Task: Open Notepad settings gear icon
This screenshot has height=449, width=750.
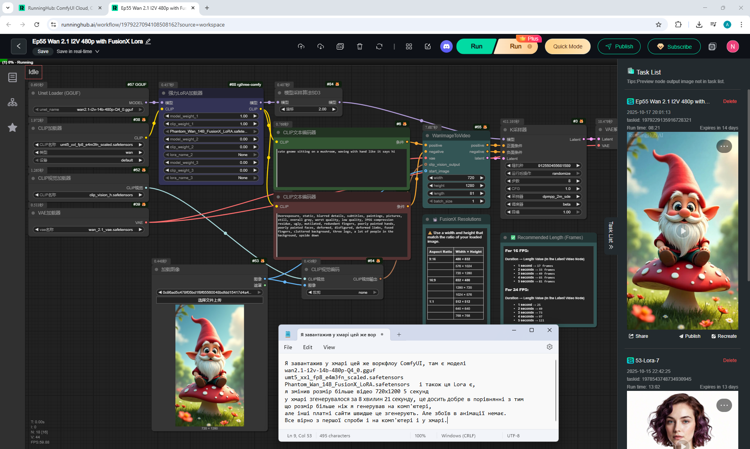Action: pyautogui.click(x=550, y=347)
